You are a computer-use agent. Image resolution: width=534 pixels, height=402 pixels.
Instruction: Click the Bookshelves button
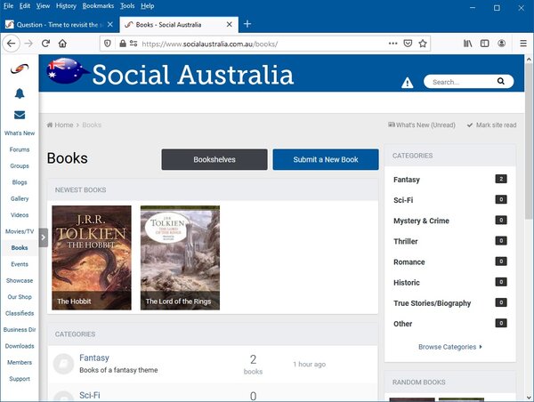point(214,159)
